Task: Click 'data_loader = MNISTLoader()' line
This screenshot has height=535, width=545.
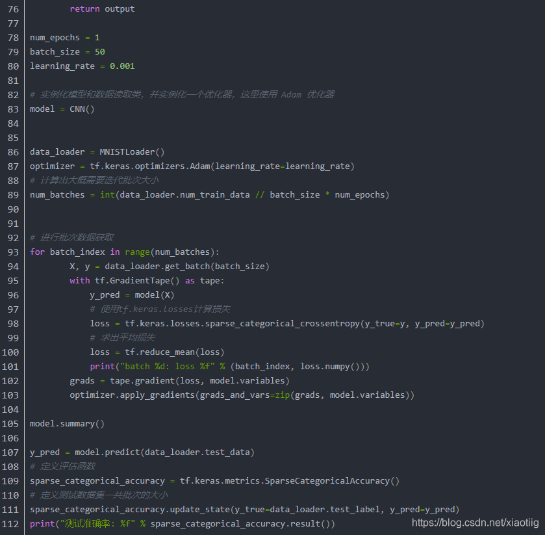Action: coord(97,152)
